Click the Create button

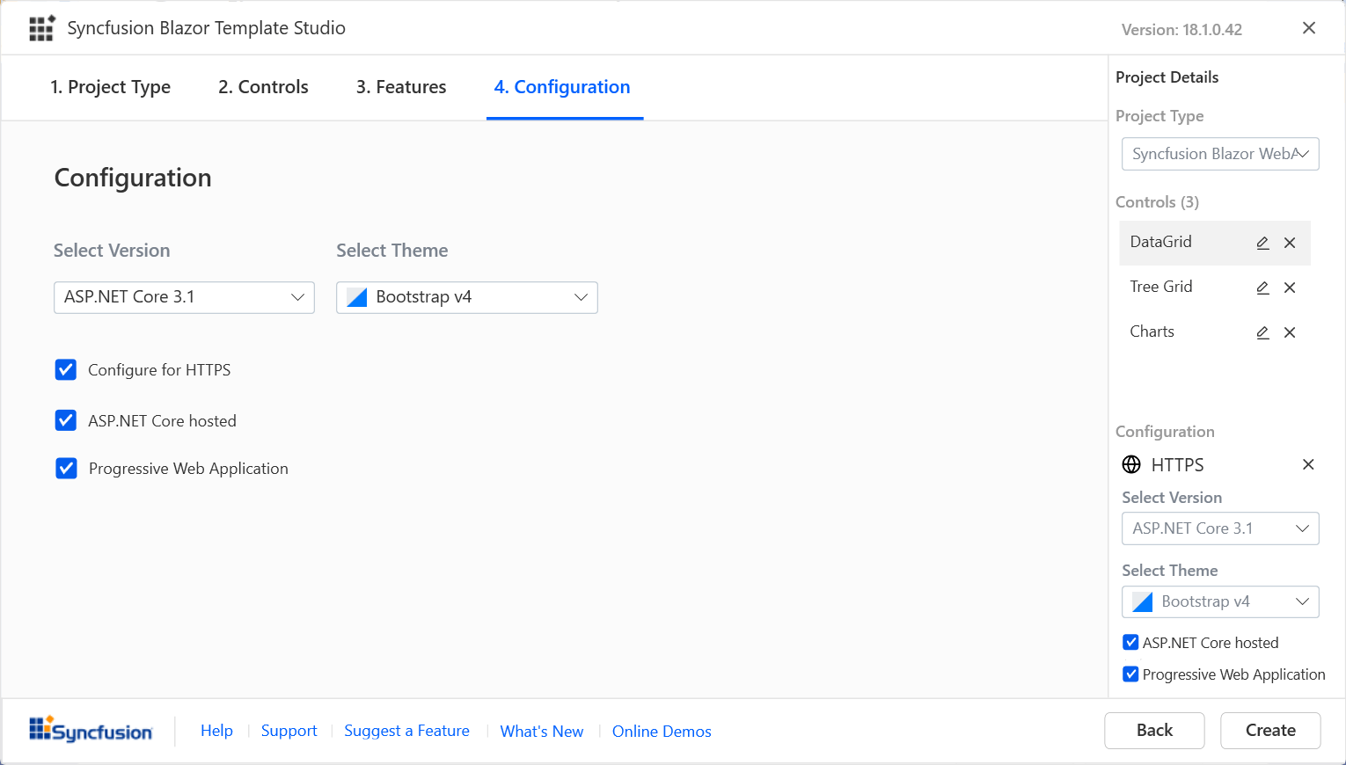pos(1269,730)
